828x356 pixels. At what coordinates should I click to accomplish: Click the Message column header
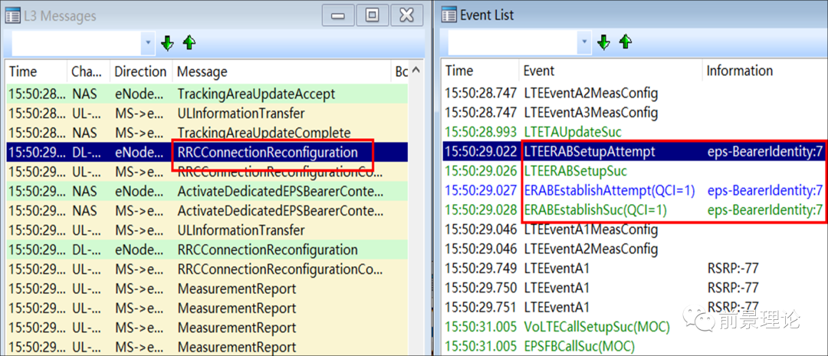pyautogui.click(x=202, y=71)
